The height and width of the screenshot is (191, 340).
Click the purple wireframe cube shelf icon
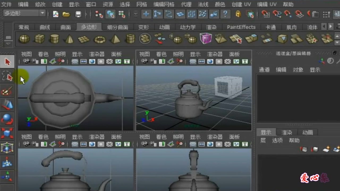pos(206,38)
